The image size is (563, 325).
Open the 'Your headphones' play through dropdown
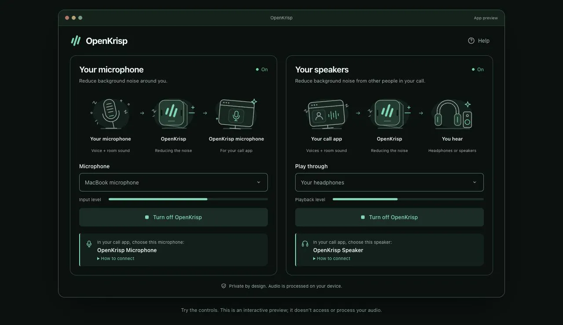point(389,182)
